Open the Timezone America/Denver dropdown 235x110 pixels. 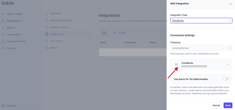201,48
